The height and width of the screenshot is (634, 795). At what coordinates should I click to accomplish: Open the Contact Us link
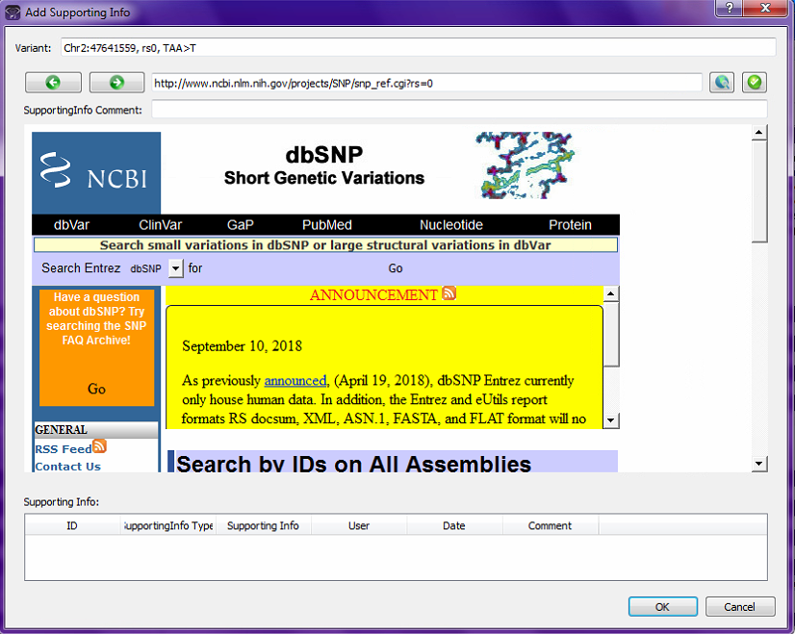click(x=68, y=467)
